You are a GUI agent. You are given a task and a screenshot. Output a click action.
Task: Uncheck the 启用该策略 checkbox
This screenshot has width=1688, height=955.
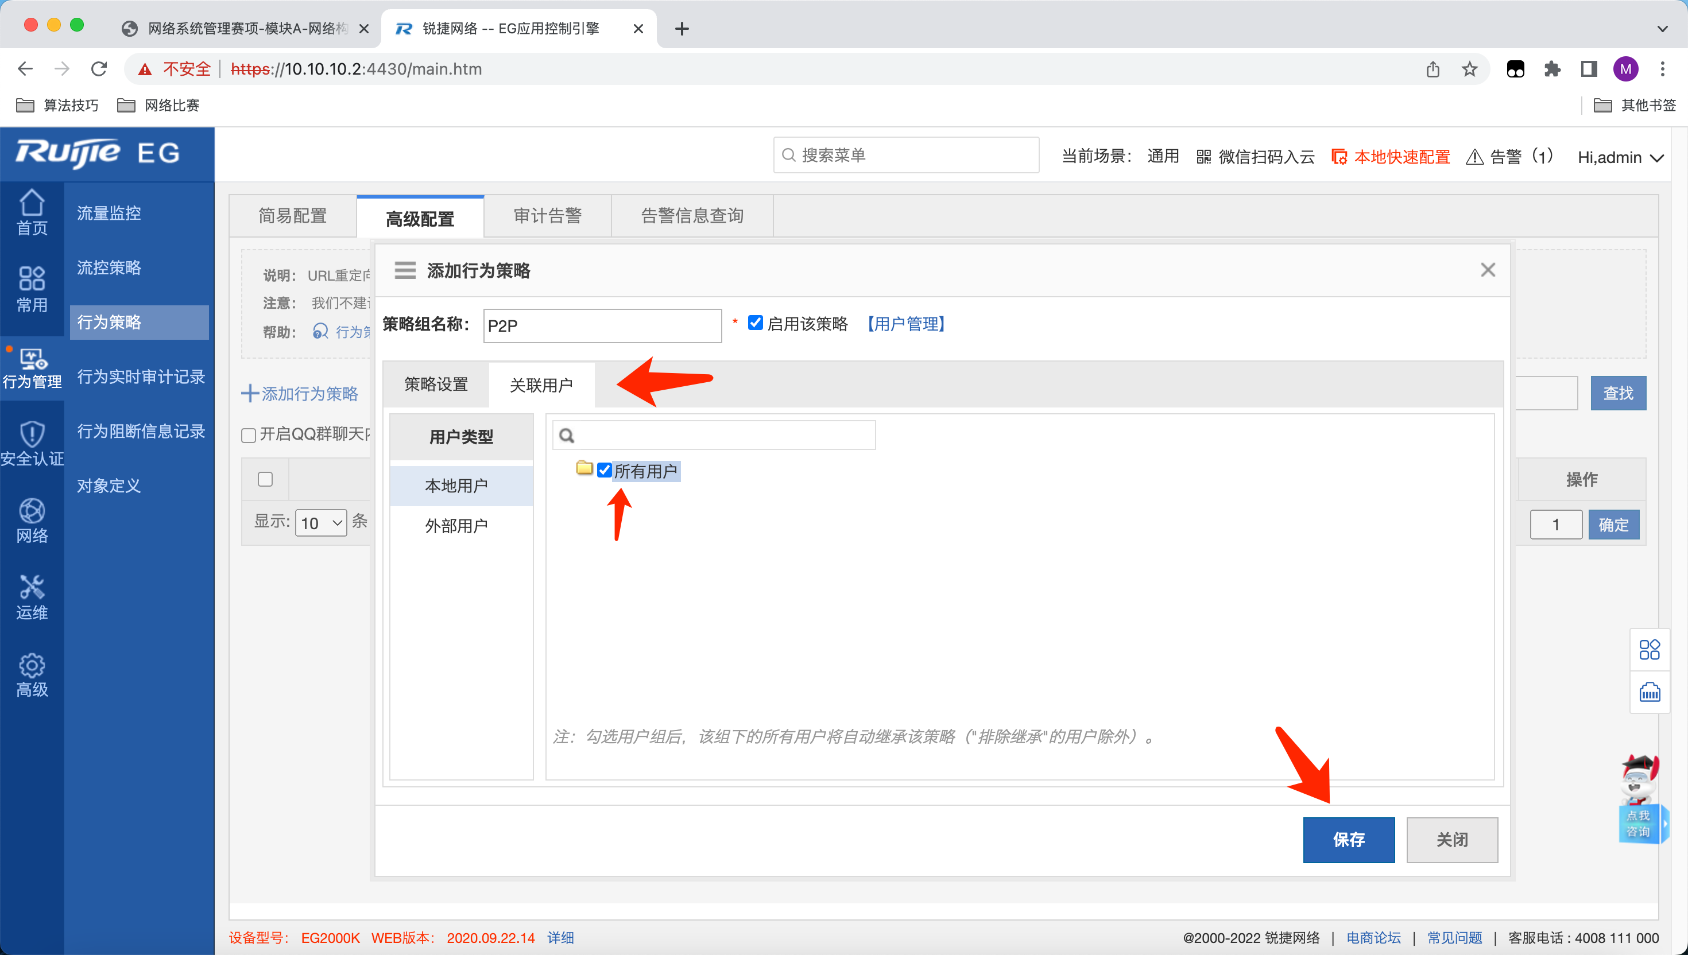(x=755, y=323)
